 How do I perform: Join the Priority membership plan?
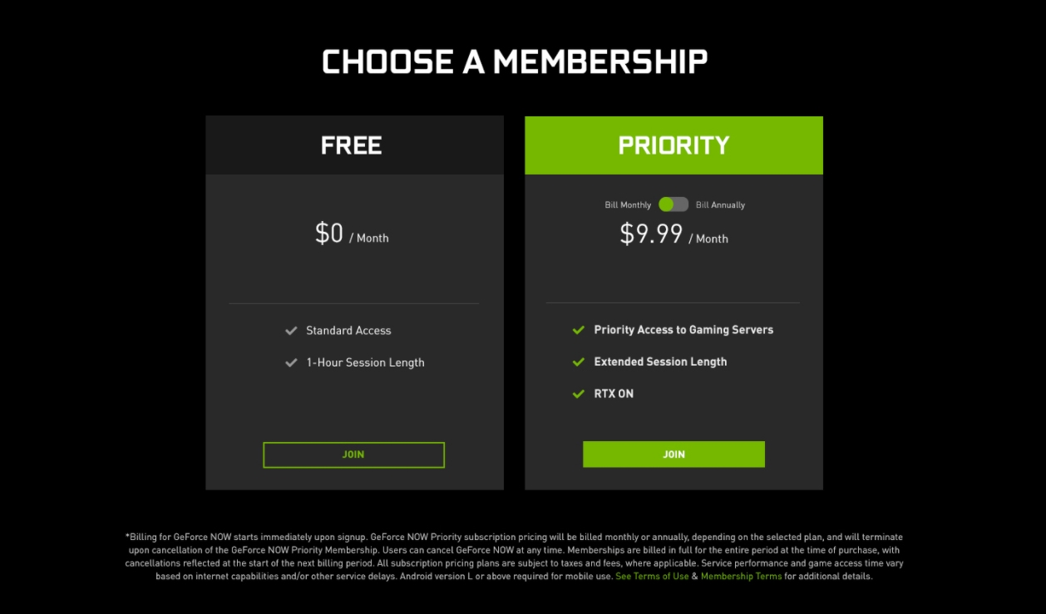673,454
